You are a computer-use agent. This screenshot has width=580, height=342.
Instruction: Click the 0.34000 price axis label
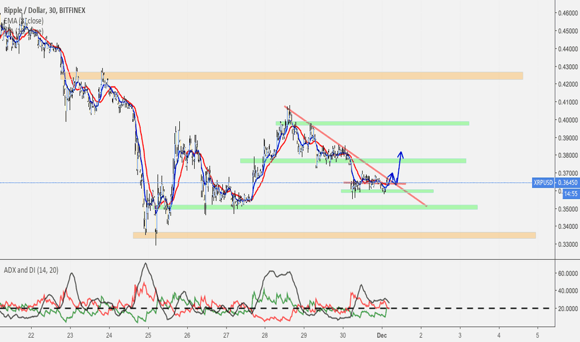(568, 226)
